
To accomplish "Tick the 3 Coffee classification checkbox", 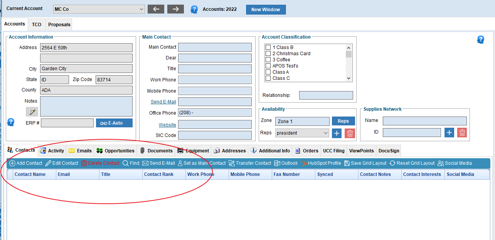I will (x=268, y=60).
